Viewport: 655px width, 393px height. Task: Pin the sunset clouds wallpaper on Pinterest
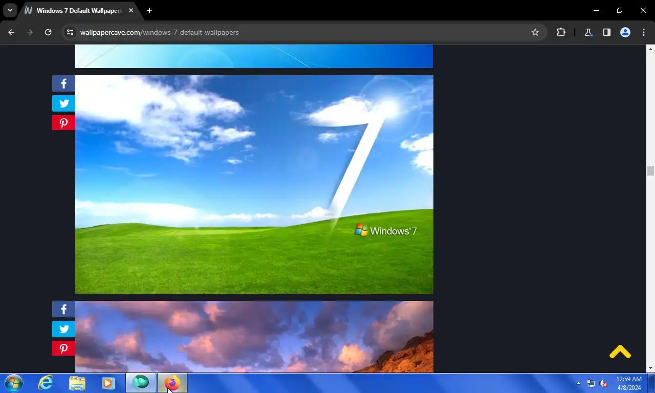[x=63, y=348]
